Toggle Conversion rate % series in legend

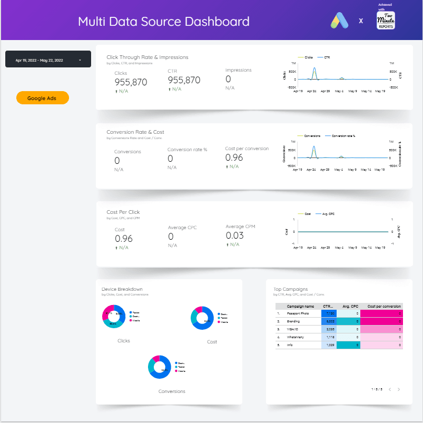point(340,136)
